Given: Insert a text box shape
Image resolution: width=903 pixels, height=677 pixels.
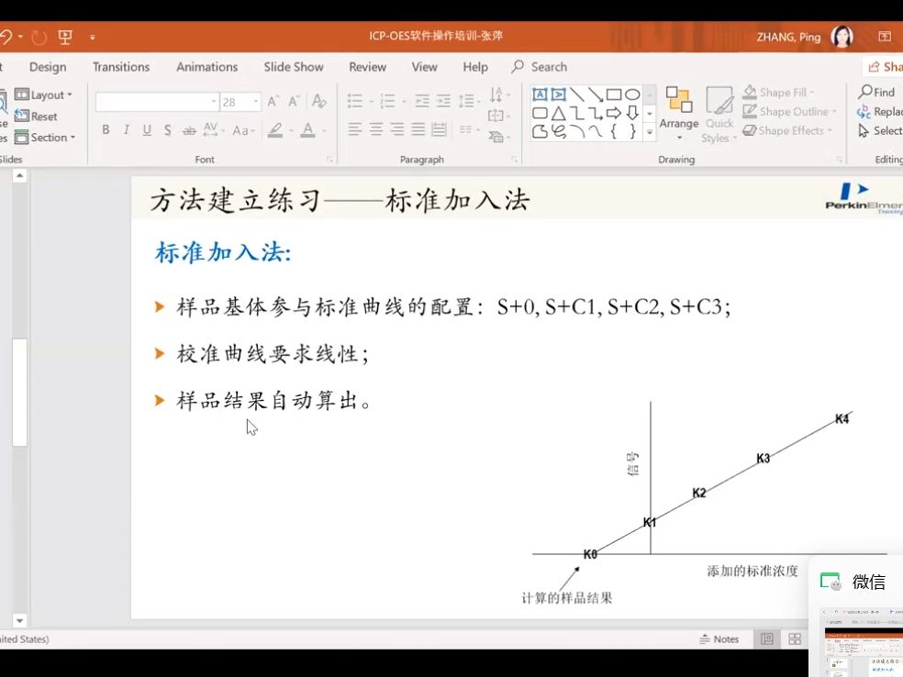Looking at the screenshot, I should pyautogui.click(x=540, y=95).
